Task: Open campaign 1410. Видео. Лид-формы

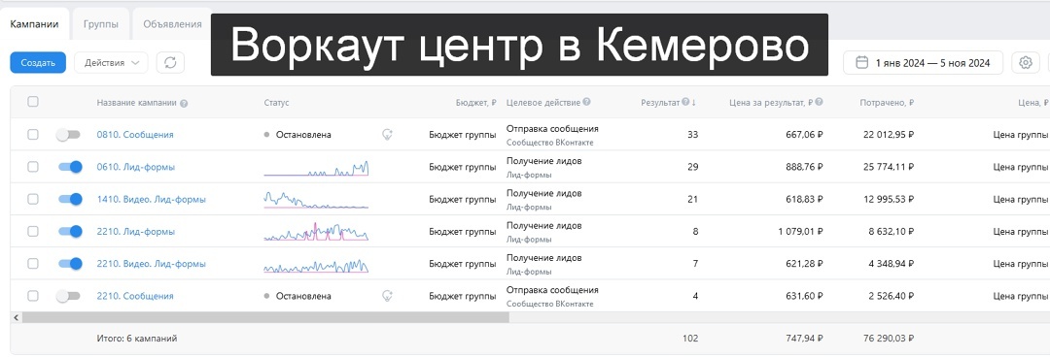Action: [x=151, y=199]
